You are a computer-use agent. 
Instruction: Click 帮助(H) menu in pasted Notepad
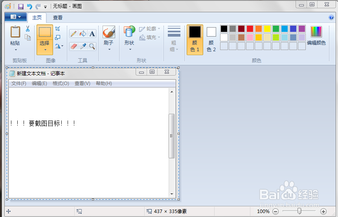pyautogui.click(x=104, y=83)
